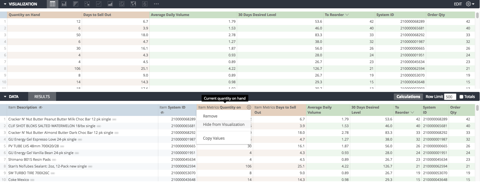Screen dimensions: 480x188
Task: Choose the line chart visualization icon
Action: (x=99, y=4)
